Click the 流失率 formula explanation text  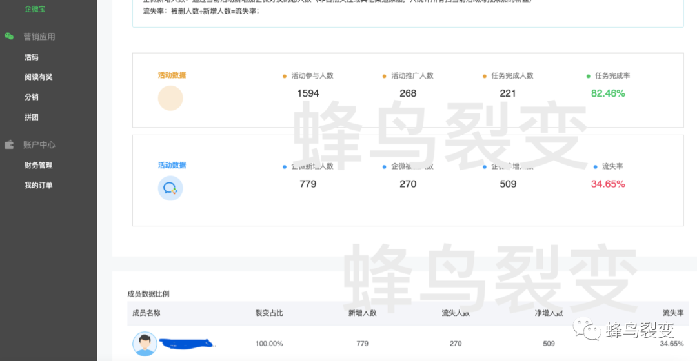pyautogui.click(x=201, y=11)
